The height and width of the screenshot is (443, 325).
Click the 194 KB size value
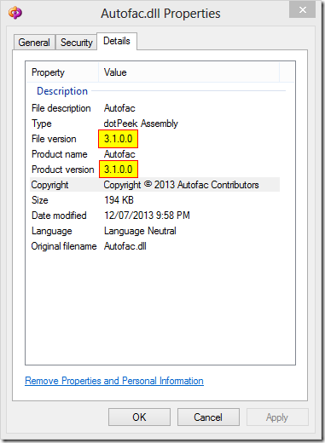tap(119, 200)
